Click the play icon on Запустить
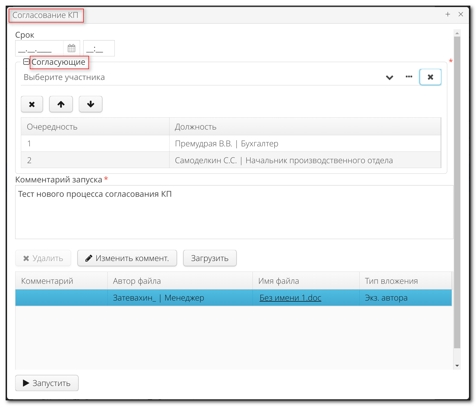This screenshot has height=406, width=476. click(25, 383)
